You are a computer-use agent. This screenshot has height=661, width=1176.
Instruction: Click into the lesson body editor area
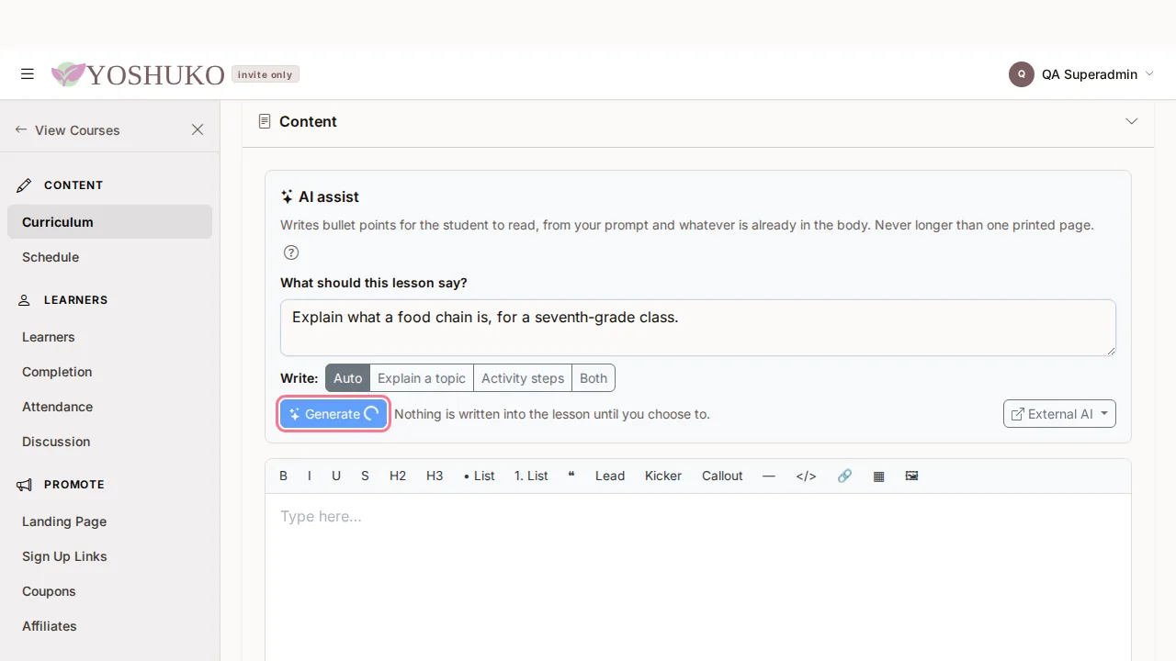tap(698, 577)
